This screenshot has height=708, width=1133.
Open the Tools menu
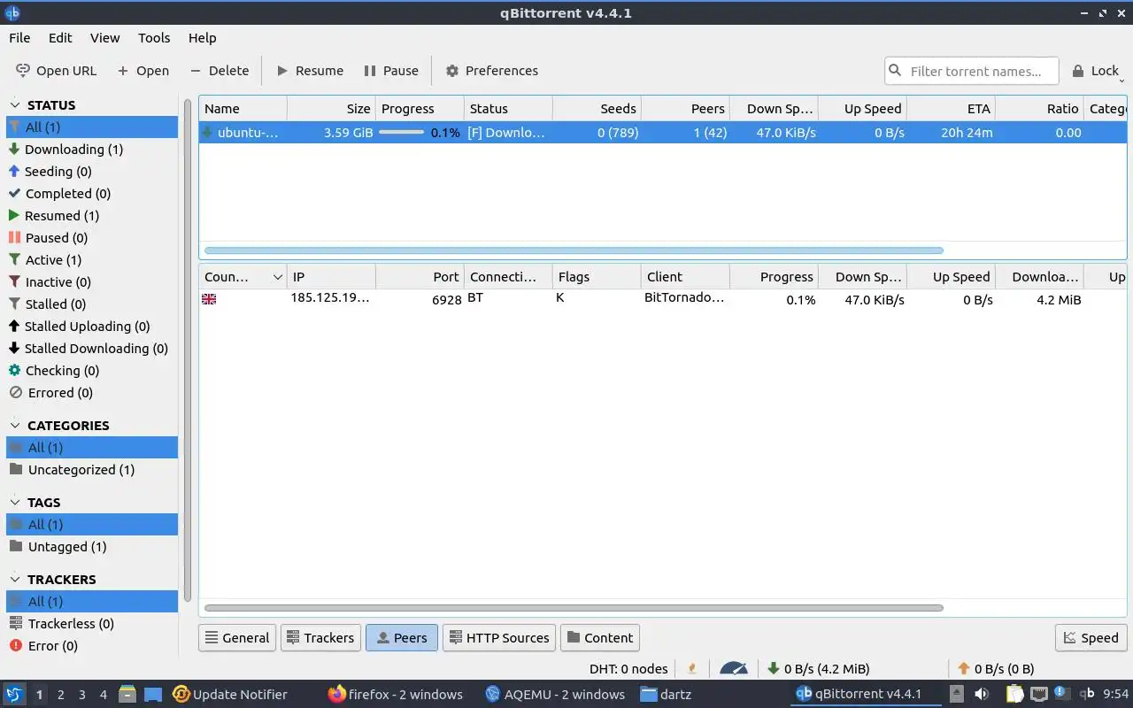[x=154, y=38]
